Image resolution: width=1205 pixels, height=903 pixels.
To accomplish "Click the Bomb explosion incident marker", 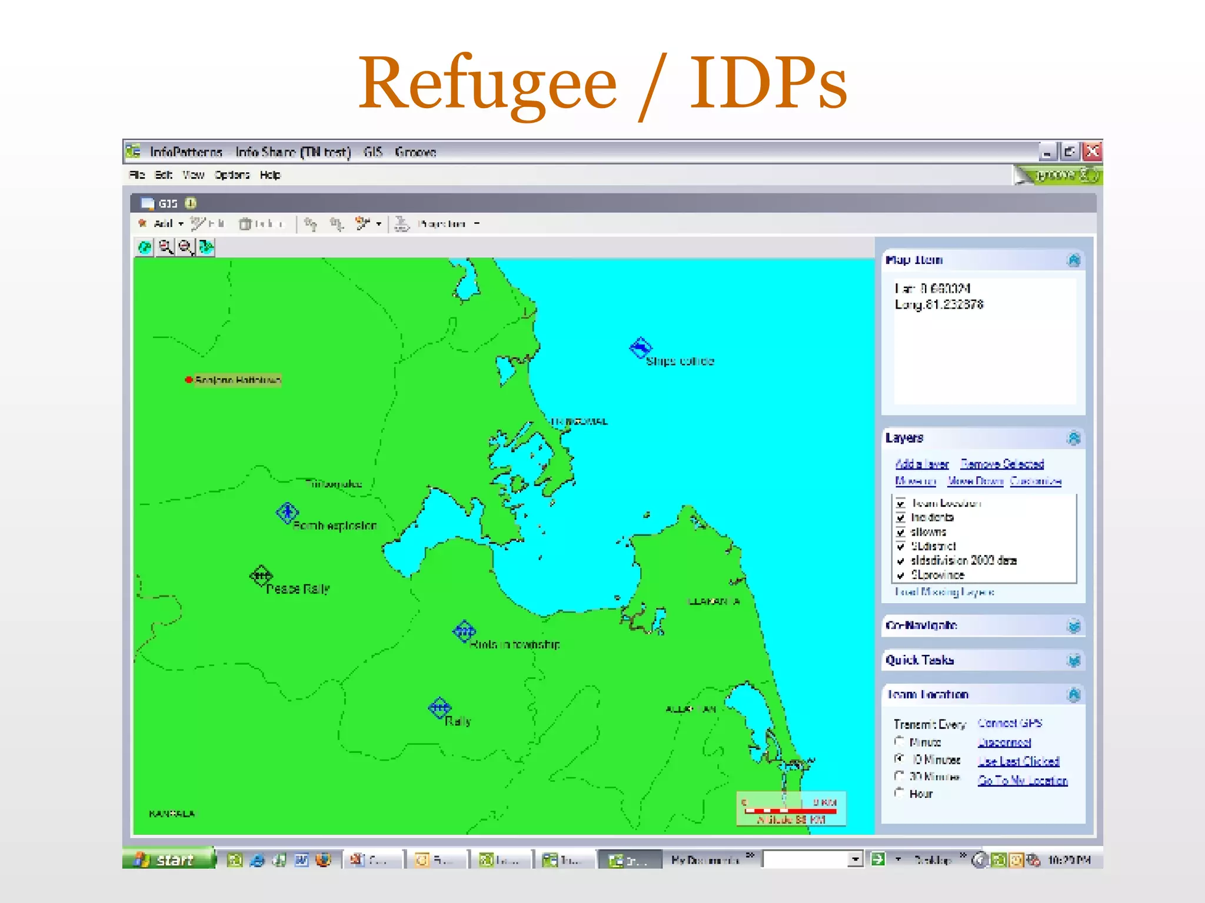I will point(287,513).
